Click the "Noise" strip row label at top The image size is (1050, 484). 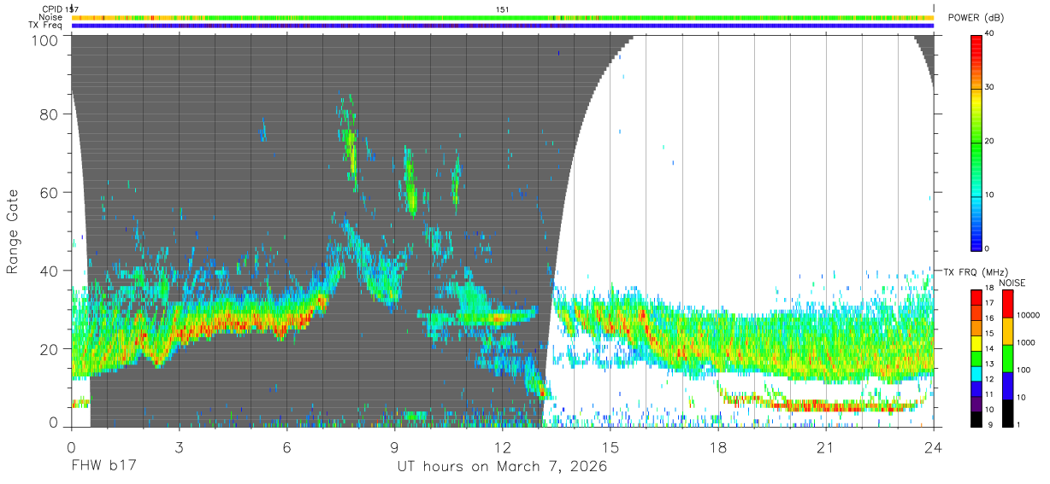coord(50,17)
